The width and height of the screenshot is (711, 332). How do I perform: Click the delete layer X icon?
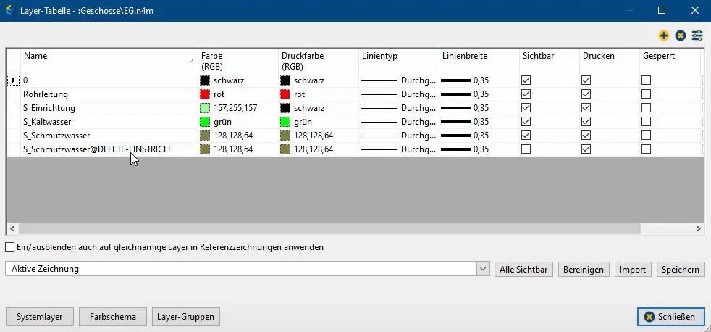click(680, 36)
